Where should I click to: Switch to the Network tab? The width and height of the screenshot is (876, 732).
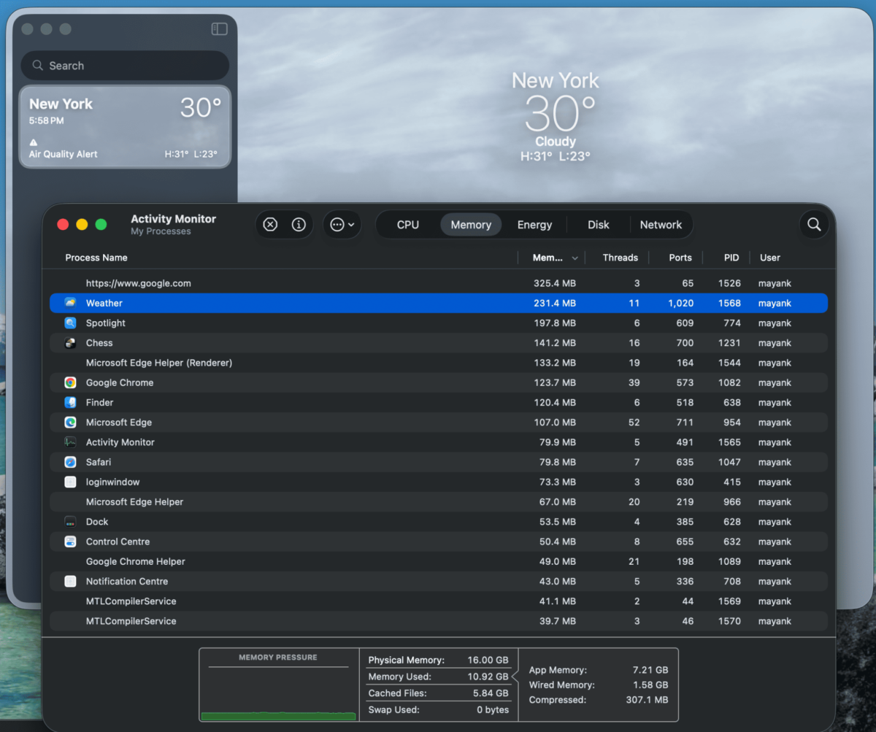pyautogui.click(x=661, y=225)
